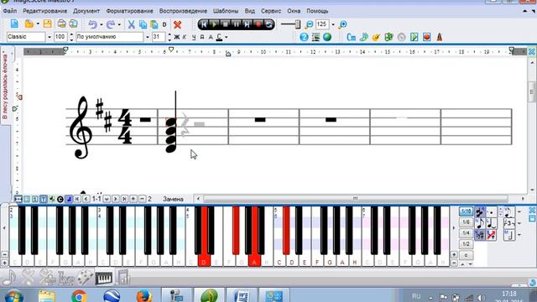Image resolution: width=537 pixels, height=302 pixels.
Task: Open the По умолчанию font dropdown
Action: coord(148,37)
